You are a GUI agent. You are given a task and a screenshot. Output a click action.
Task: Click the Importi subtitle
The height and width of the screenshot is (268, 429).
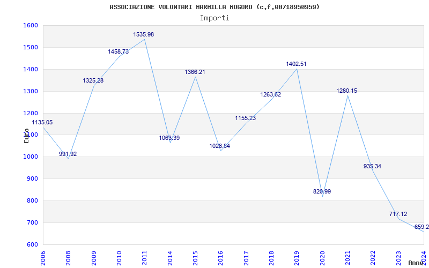214,18
